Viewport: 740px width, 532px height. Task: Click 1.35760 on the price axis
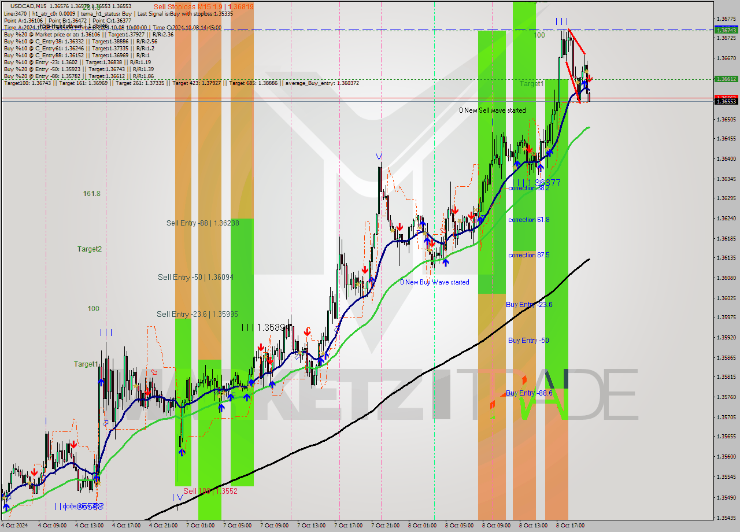click(726, 397)
